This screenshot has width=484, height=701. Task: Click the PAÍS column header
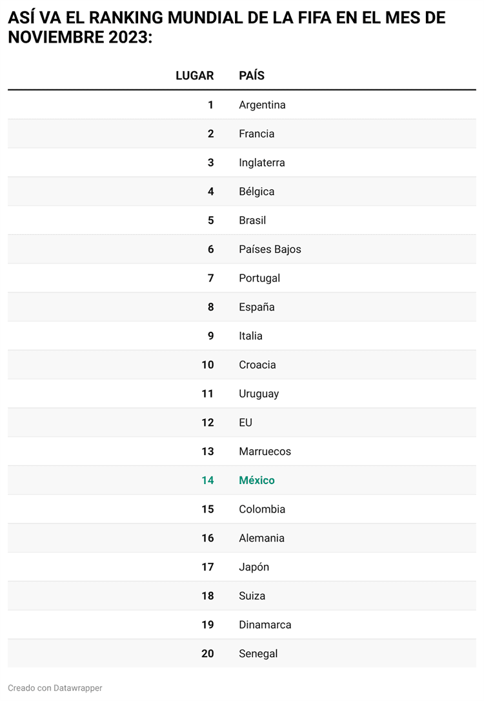click(x=252, y=76)
